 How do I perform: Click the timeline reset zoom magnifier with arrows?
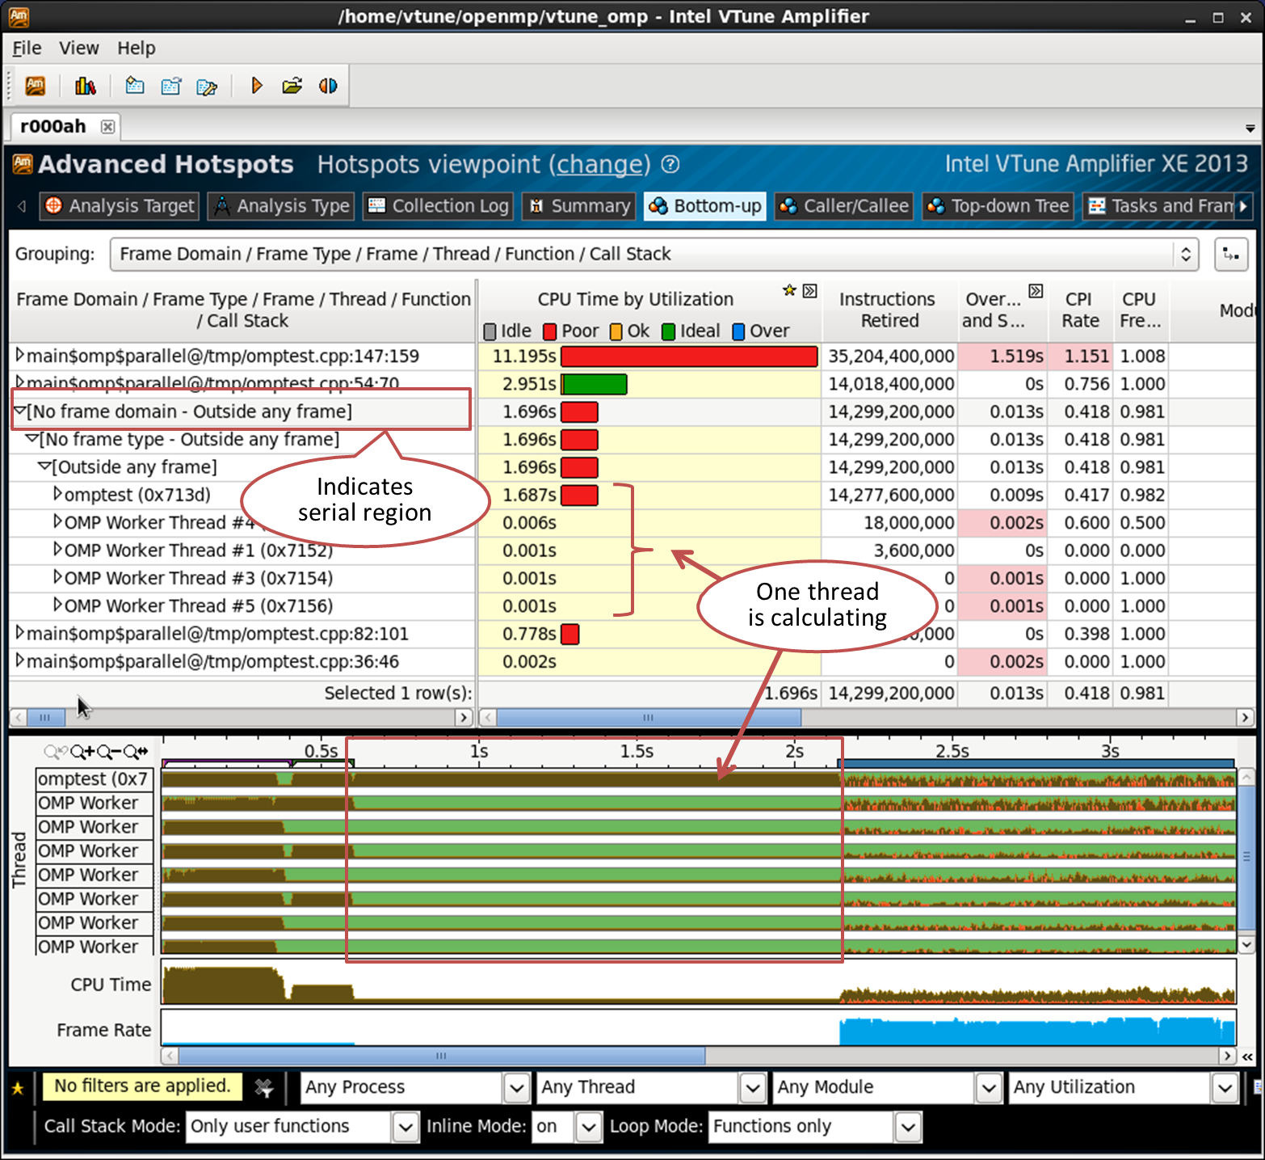(x=136, y=753)
